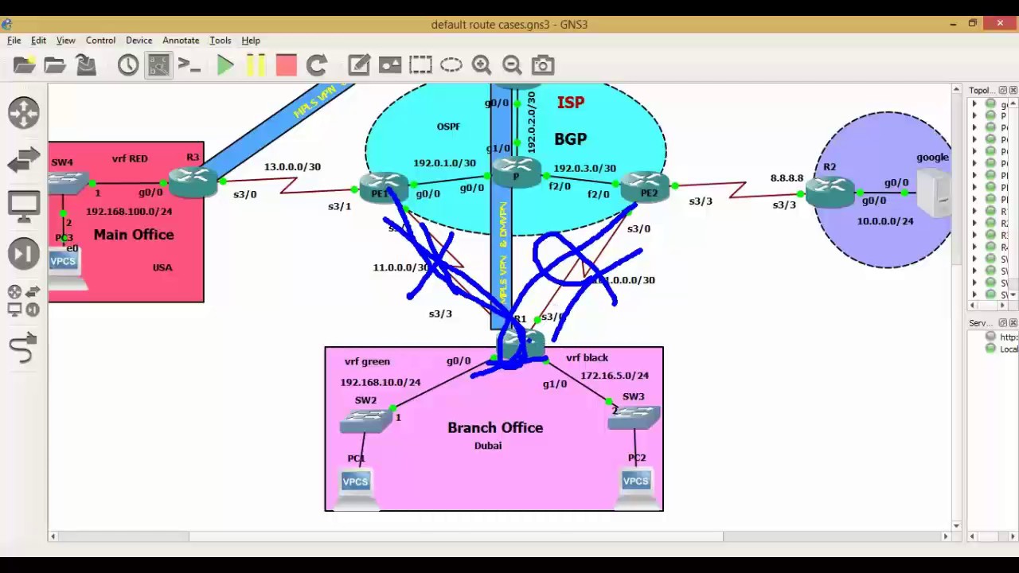Select the Add a link cable tool
Image resolution: width=1019 pixels, height=573 pixels.
click(24, 348)
